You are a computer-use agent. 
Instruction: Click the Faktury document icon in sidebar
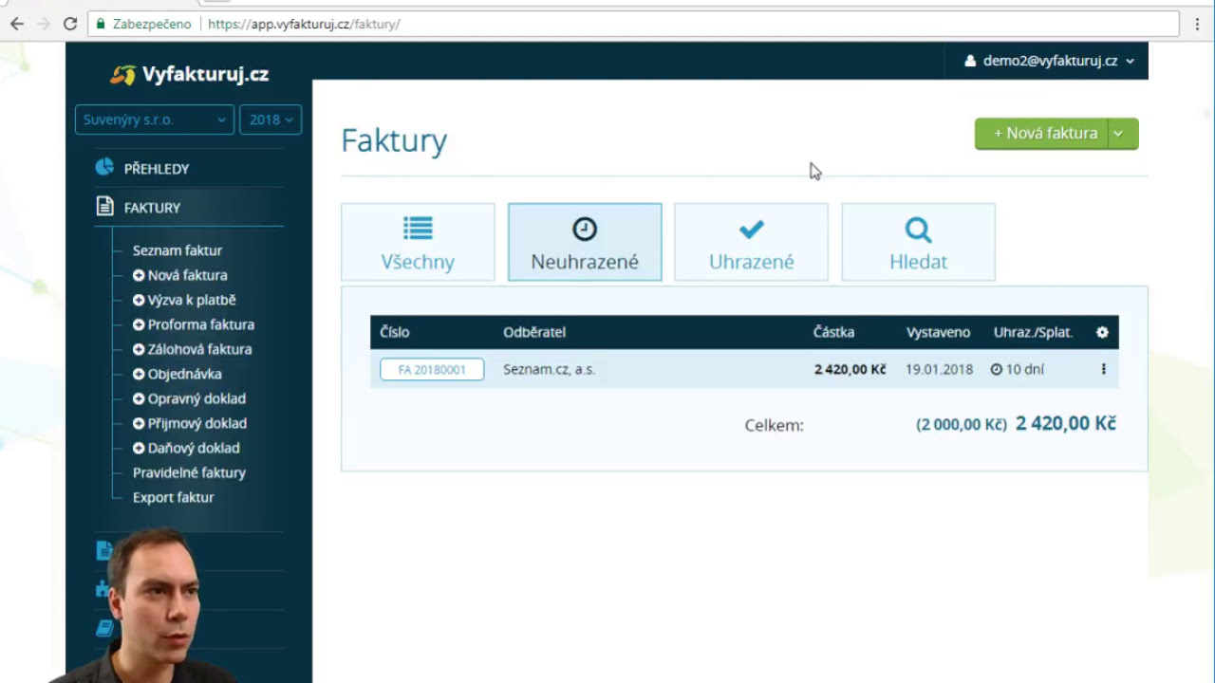click(104, 207)
